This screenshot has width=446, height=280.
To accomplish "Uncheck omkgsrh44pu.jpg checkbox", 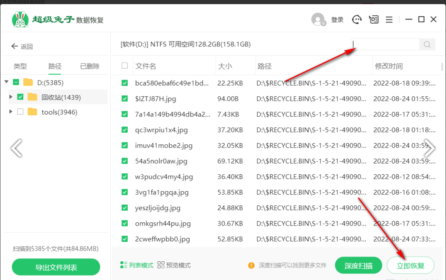I will (124, 224).
